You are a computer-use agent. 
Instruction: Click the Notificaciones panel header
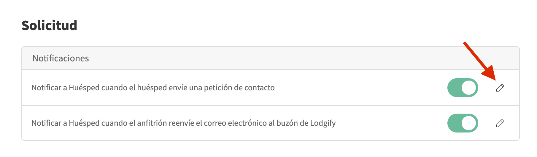(61, 58)
